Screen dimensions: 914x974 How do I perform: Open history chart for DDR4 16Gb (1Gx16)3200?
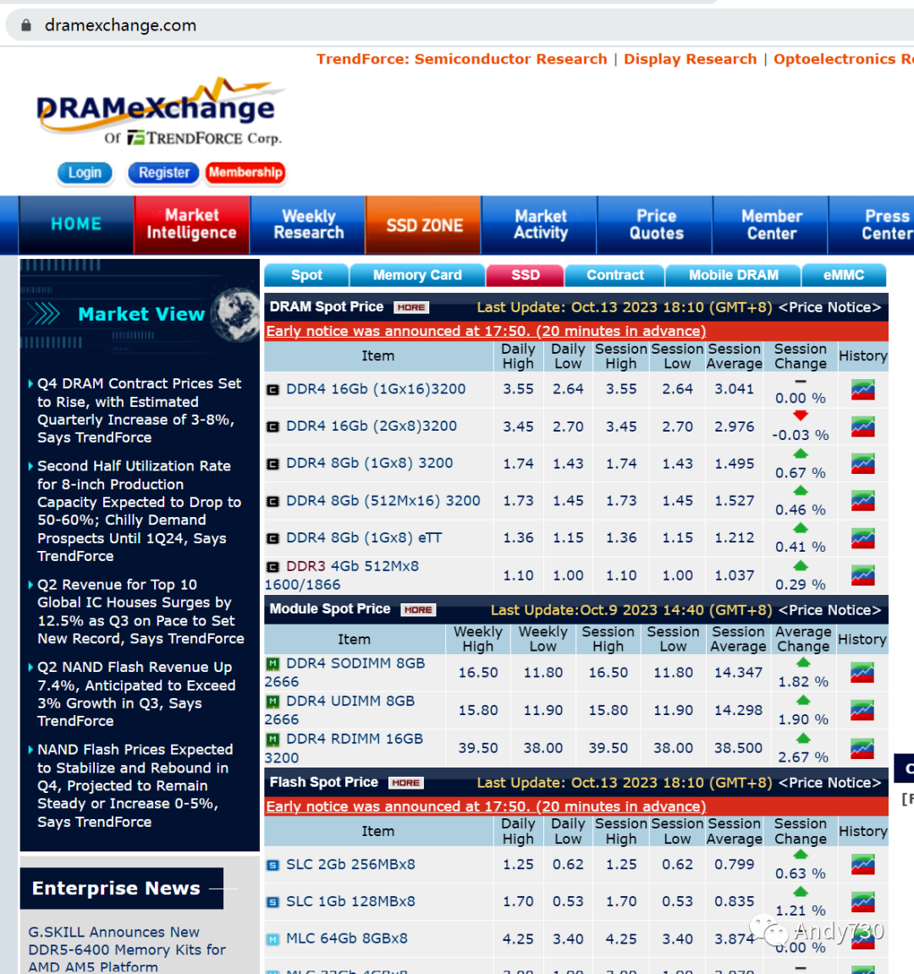[862, 389]
